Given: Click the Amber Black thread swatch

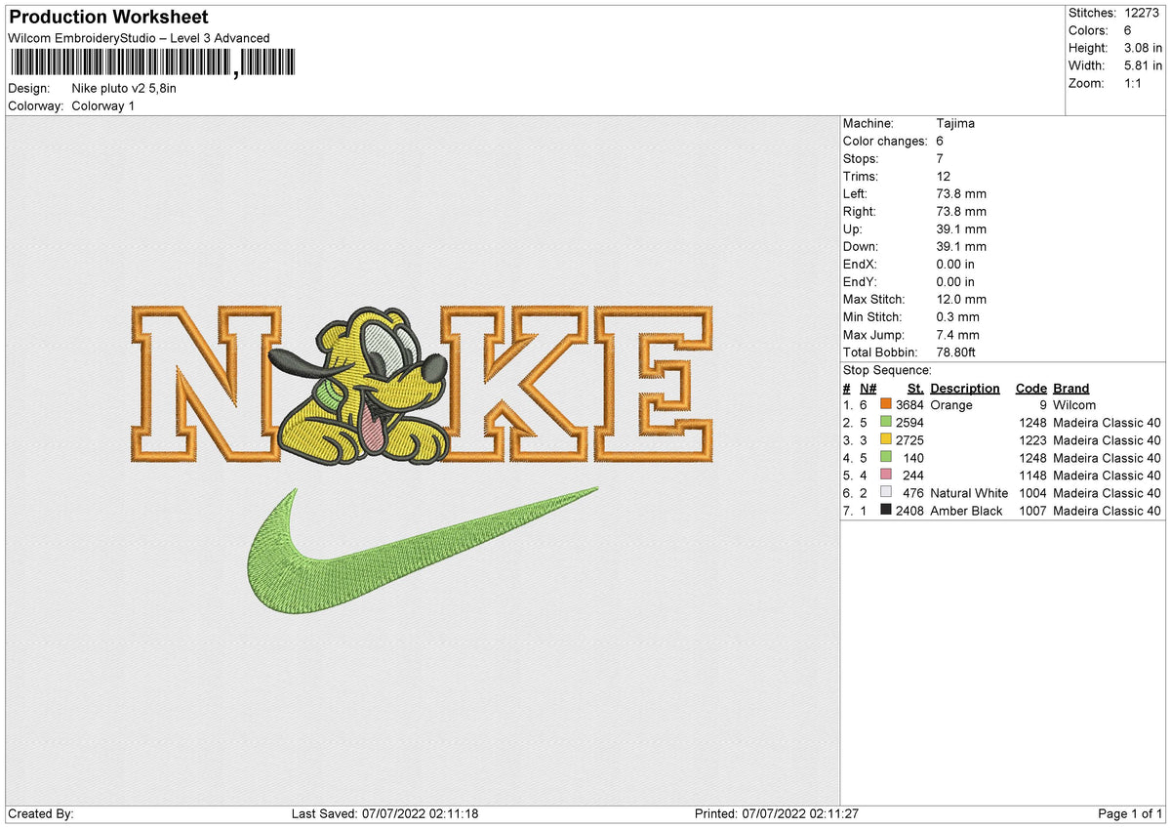Looking at the screenshot, I should click(886, 511).
